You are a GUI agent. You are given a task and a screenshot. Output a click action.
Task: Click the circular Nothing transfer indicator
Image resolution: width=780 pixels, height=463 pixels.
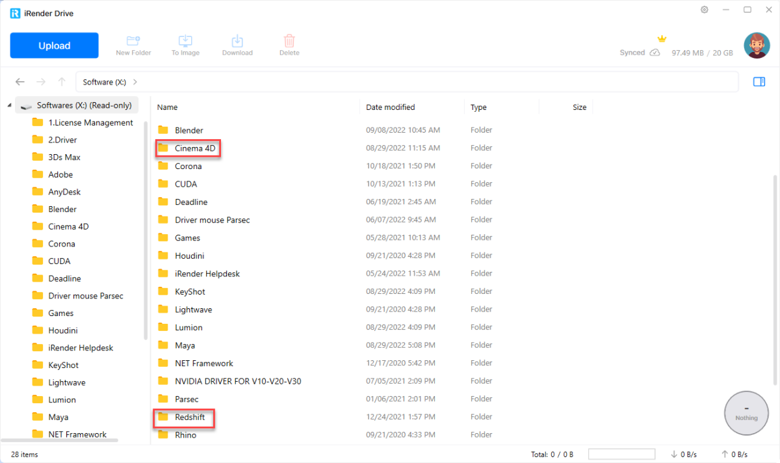click(746, 413)
